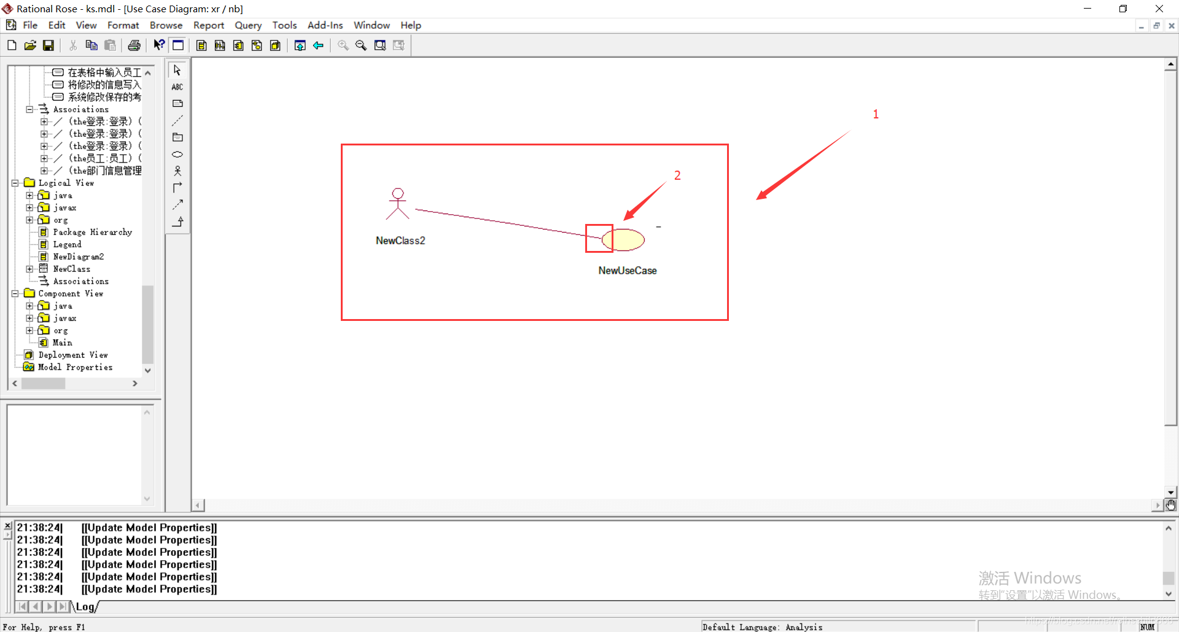Select the dependency dashed arrow tool
The image size is (1179, 632).
click(177, 204)
